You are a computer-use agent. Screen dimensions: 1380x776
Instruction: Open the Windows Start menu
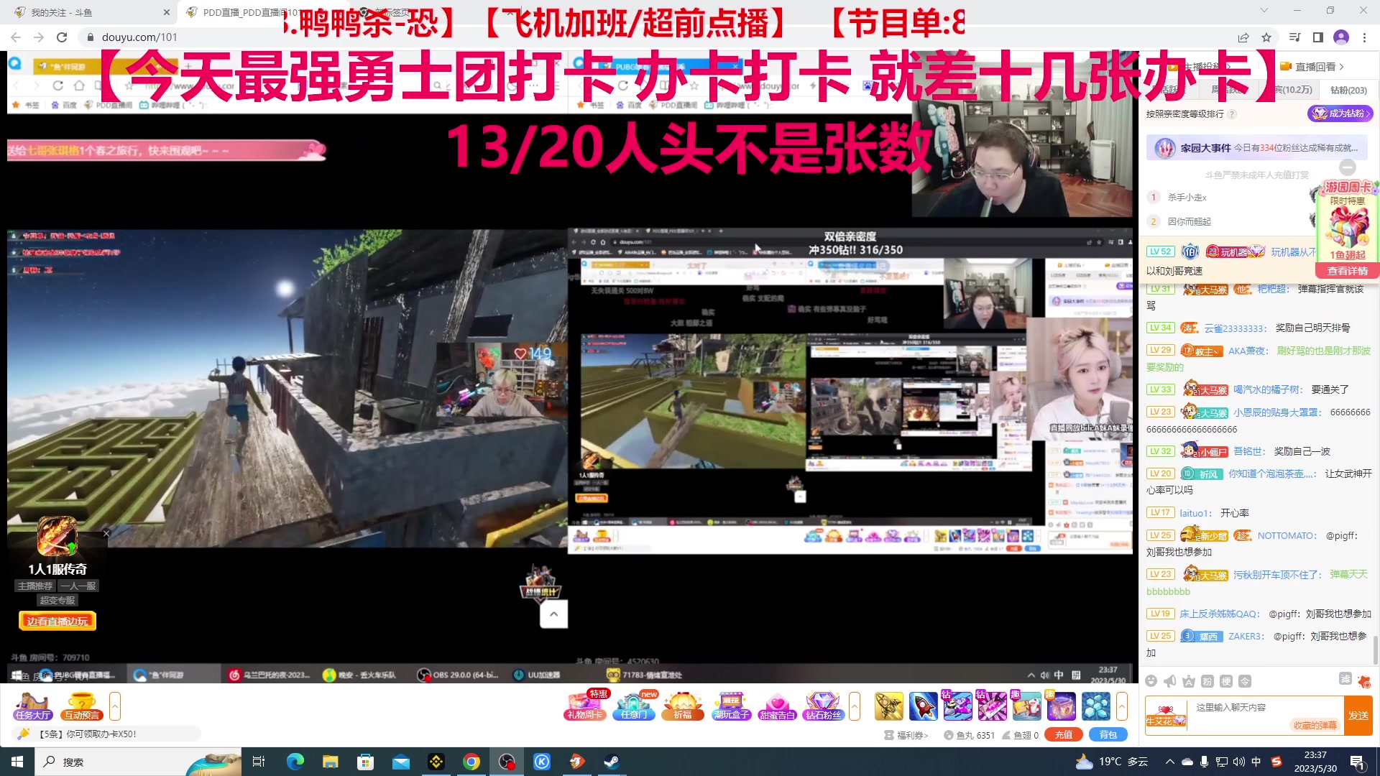click(x=17, y=762)
